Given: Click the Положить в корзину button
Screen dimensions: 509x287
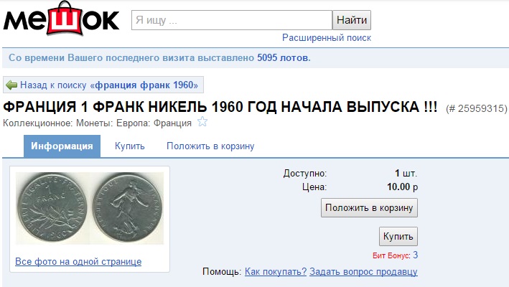Looking at the screenshot, I should point(369,208).
